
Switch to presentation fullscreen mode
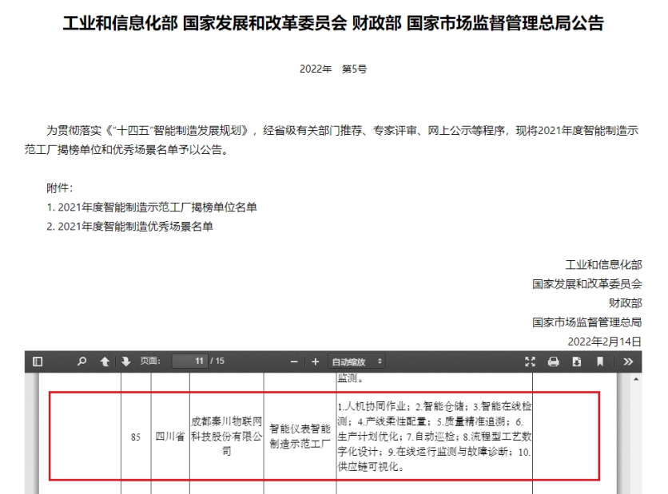pyautogui.click(x=530, y=362)
